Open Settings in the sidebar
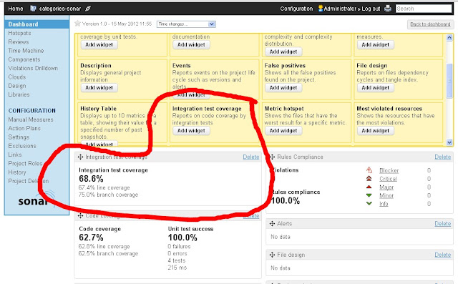The height and width of the screenshot is (284, 458). tap(19, 137)
